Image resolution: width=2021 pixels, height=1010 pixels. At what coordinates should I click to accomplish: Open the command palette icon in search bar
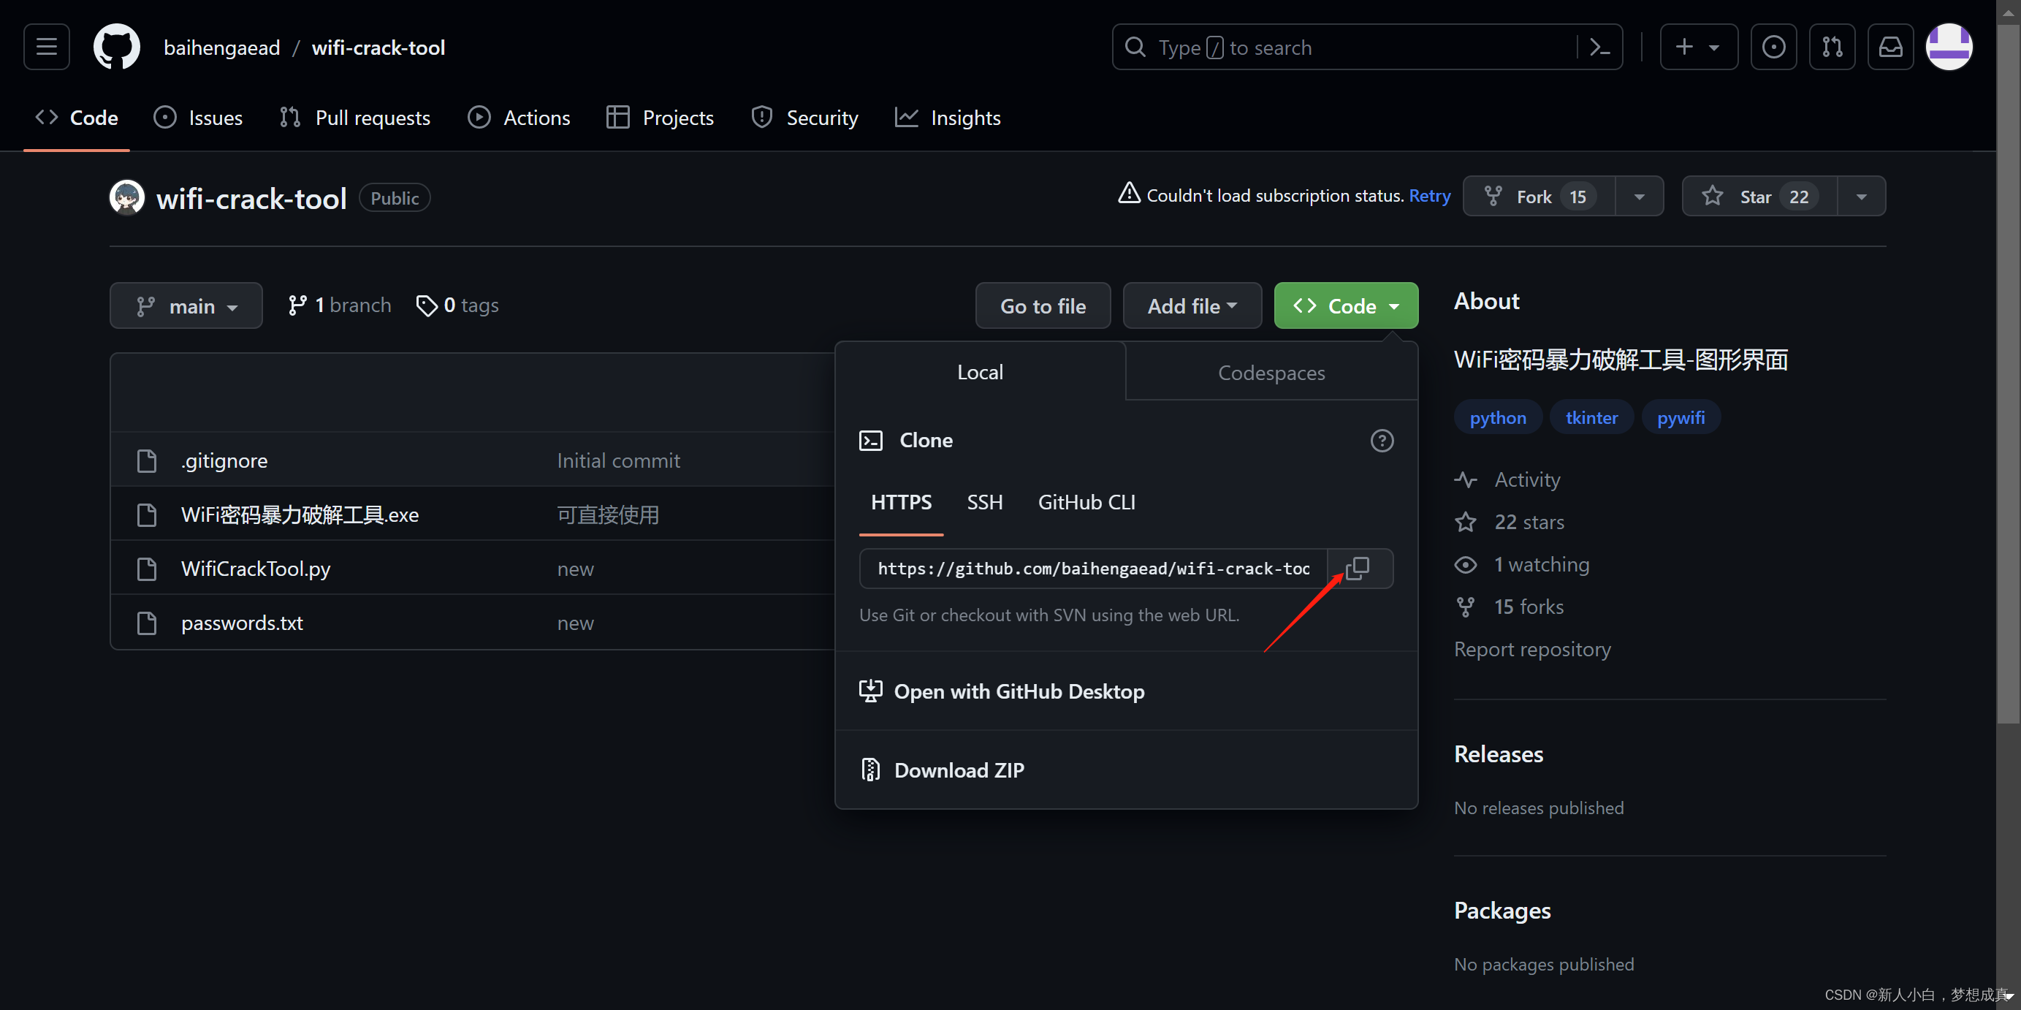click(x=1599, y=47)
